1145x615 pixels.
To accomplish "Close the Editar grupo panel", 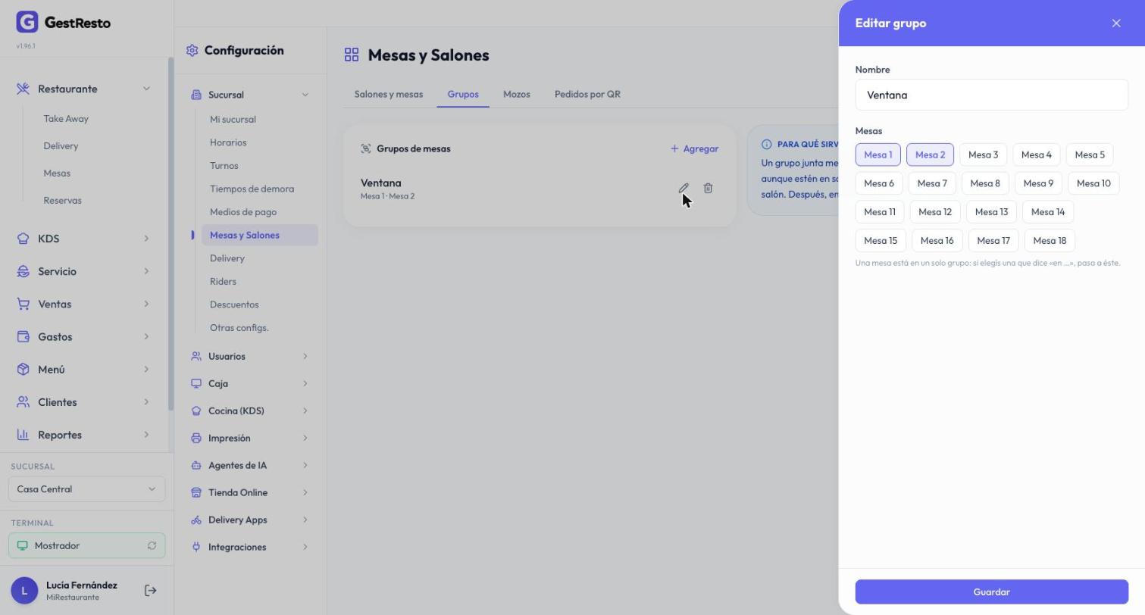I will [1116, 23].
